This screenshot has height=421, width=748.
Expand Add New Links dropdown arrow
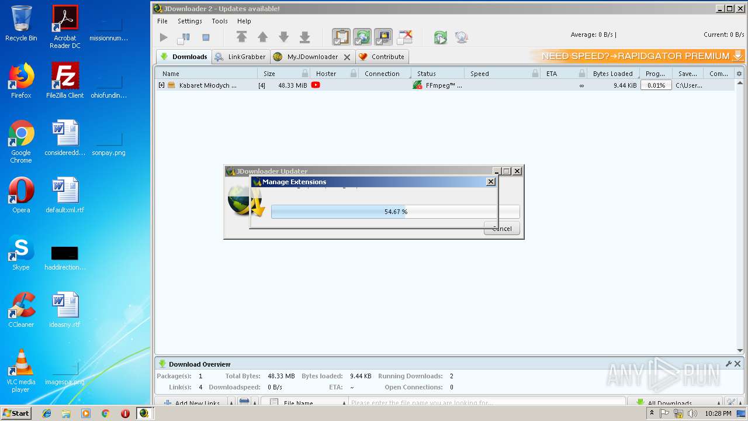tap(231, 403)
